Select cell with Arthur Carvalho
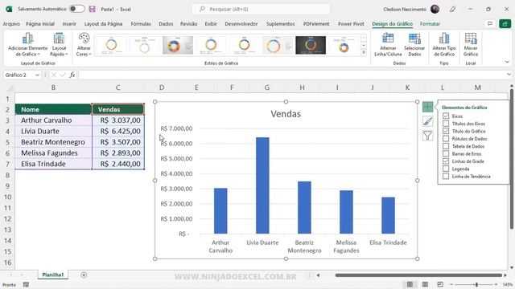The height and width of the screenshot is (289, 515). 53,120
